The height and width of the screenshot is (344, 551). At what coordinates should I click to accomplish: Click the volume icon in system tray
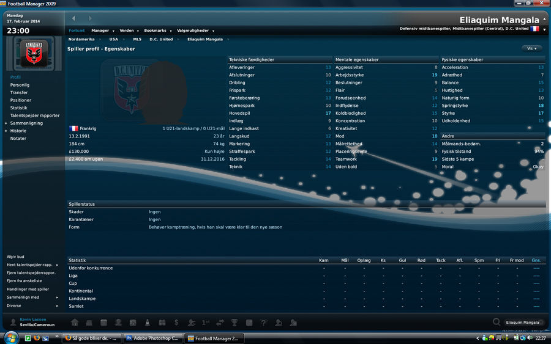[530, 338]
